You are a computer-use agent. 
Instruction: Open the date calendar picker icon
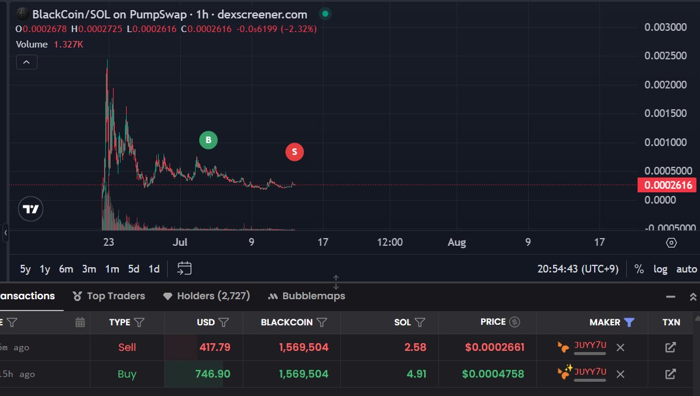[80, 322]
